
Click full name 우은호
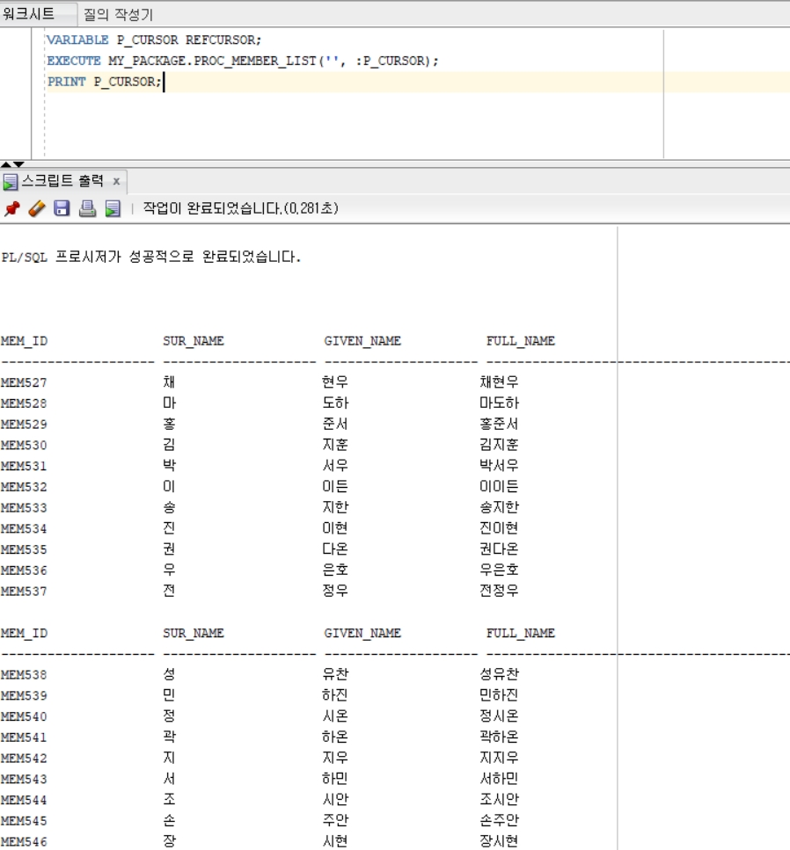[499, 570]
